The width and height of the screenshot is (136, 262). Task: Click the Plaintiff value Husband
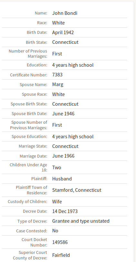pyautogui.click(x=62, y=179)
